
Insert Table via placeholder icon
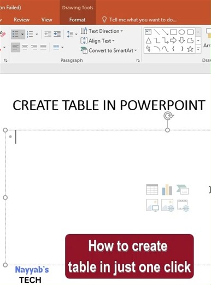(152, 190)
